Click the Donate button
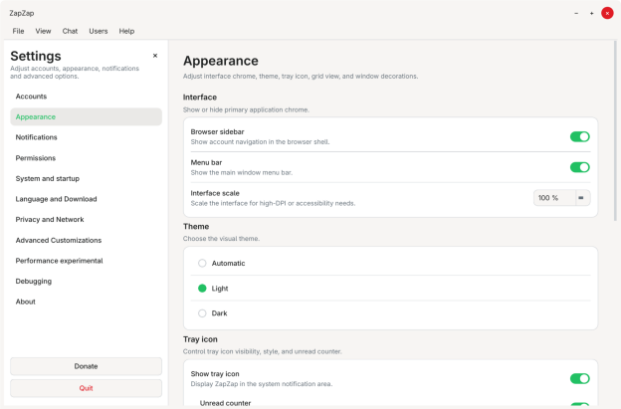 pos(86,366)
